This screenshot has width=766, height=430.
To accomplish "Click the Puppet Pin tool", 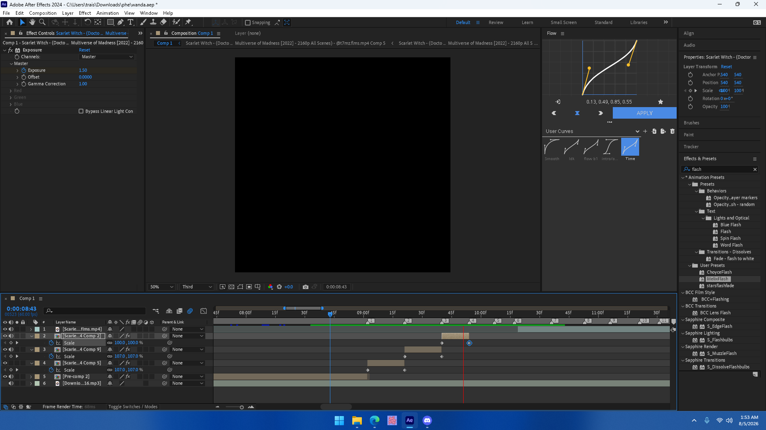I will (188, 22).
